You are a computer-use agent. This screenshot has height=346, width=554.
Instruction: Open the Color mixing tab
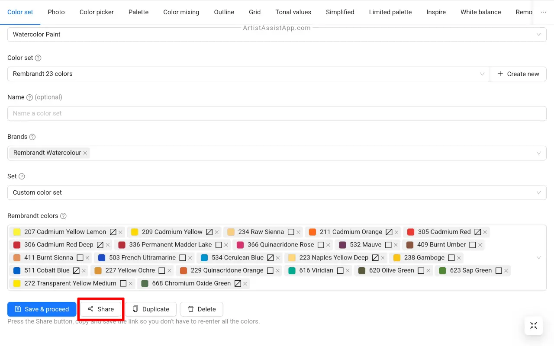coord(181,12)
